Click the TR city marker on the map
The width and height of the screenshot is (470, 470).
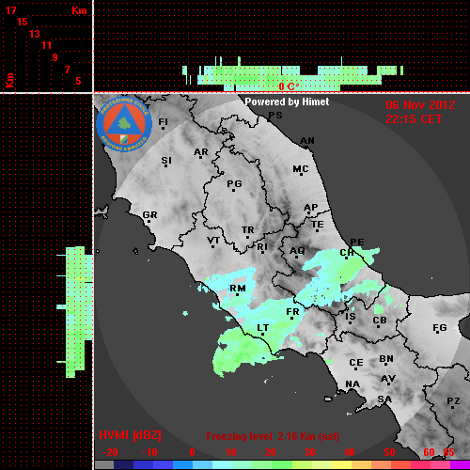[247, 237]
